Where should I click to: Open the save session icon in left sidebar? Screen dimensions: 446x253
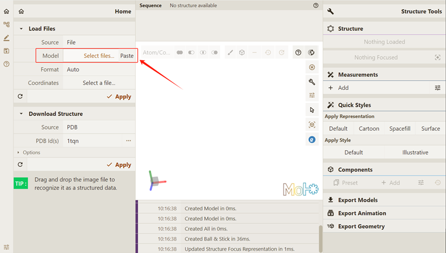[x=6, y=51]
